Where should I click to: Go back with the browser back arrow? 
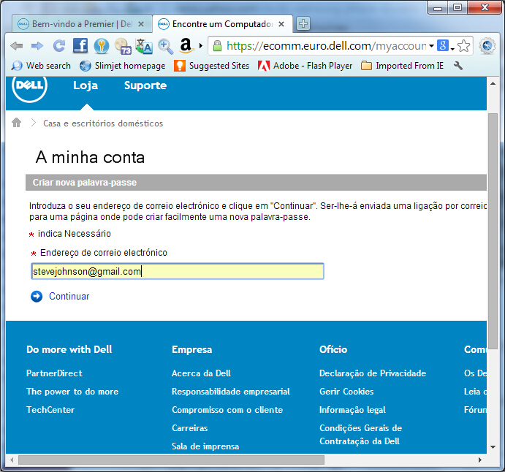pyautogui.click(x=16, y=46)
